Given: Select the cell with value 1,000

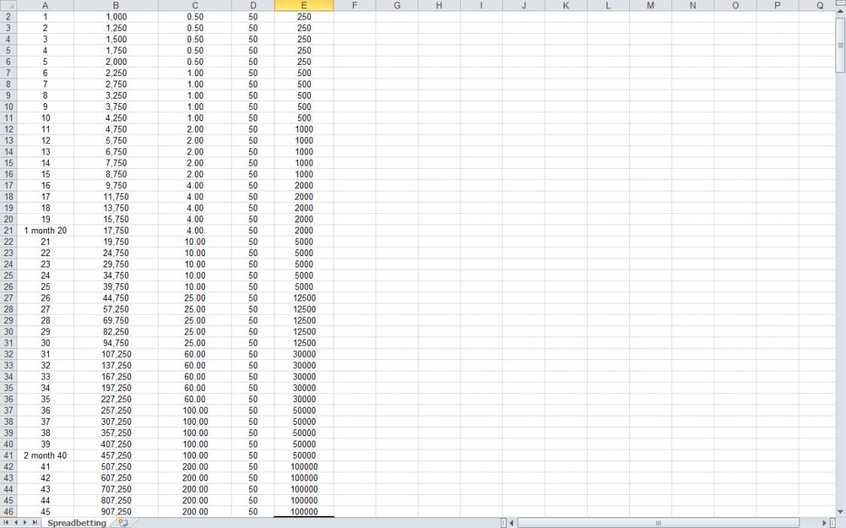Looking at the screenshot, I should (116, 17).
